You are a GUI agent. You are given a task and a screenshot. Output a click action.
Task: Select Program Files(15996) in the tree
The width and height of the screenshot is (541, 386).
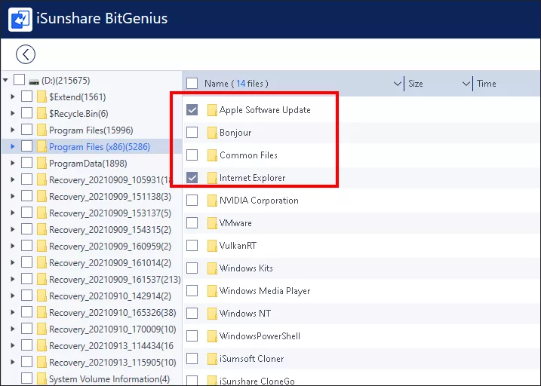point(91,130)
